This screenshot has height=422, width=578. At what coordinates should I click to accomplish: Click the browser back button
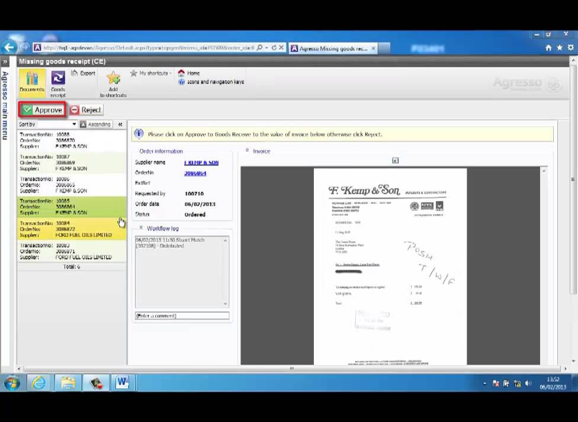click(9, 47)
